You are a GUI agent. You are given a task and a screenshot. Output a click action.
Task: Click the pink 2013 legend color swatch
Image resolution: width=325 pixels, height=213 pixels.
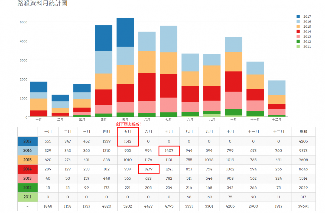pos(298,37)
